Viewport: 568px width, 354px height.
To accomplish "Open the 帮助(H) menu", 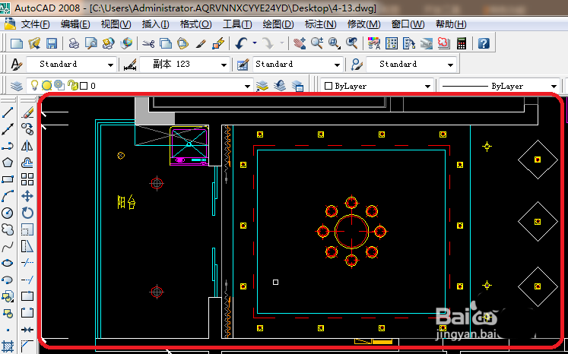I will tap(451, 24).
